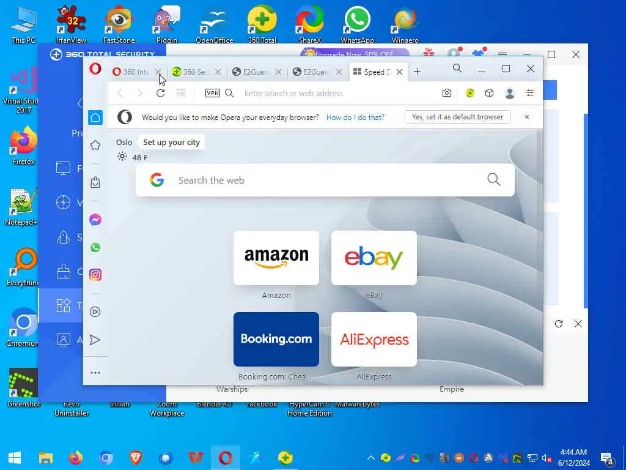Open Player icon in Opera sidebar
Image resolution: width=626 pixels, height=470 pixels.
pyautogui.click(x=95, y=311)
